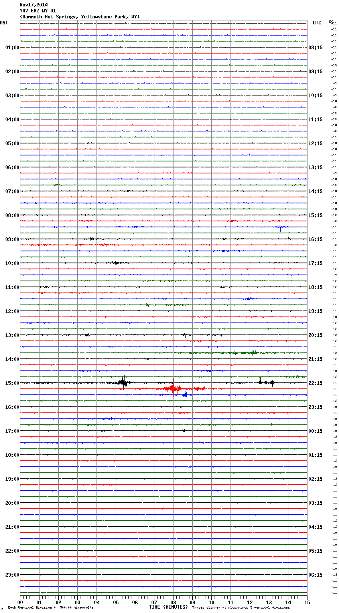Click the 21:15 UTC time label
339x613 pixels.
(315, 359)
